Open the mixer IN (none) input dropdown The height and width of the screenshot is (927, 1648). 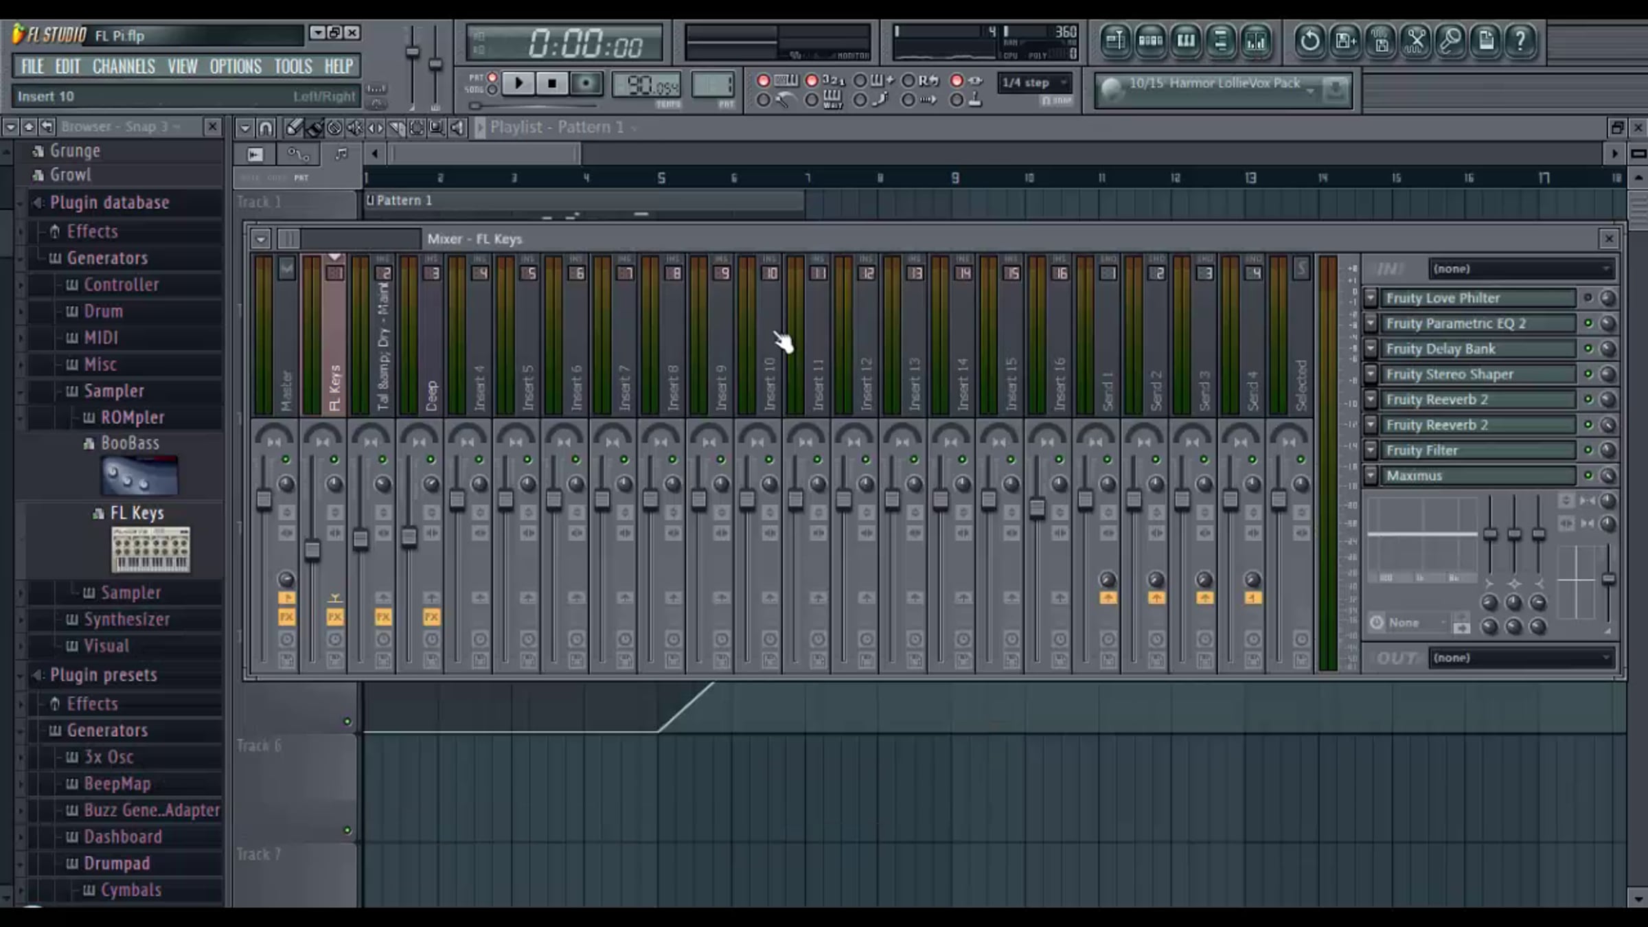[x=1521, y=269]
